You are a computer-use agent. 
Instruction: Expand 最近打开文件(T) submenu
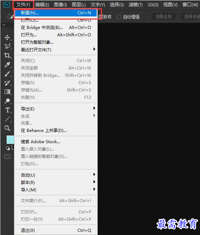tap(56, 50)
